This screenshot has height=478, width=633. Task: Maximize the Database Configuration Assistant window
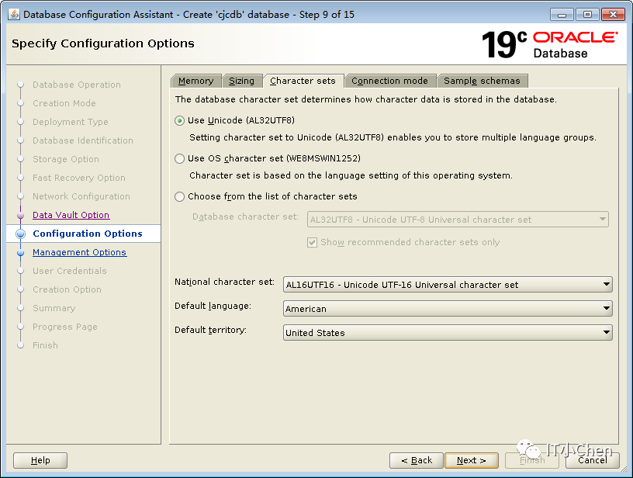tap(587, 15)
